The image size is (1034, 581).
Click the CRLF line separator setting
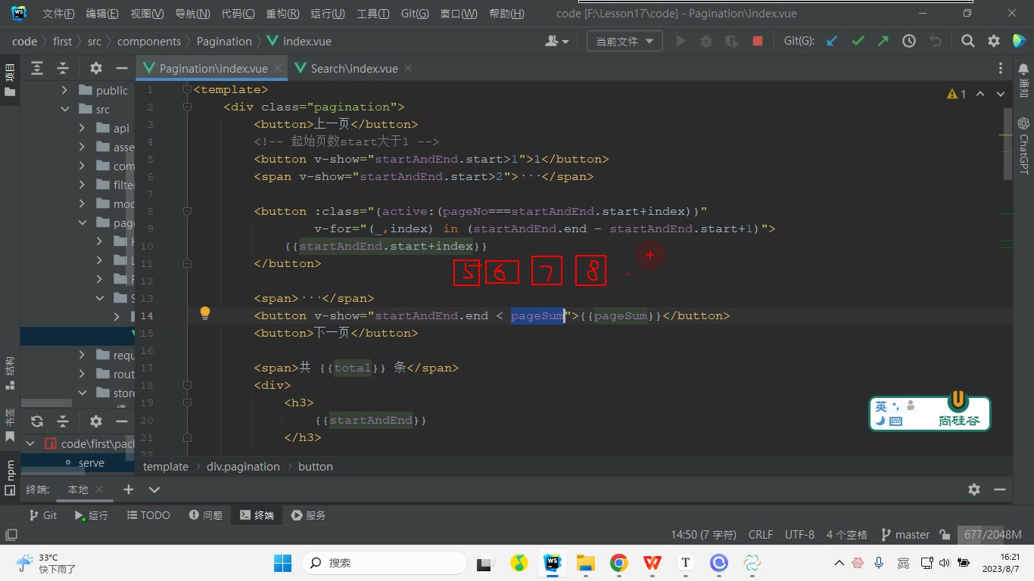(761, 535)
